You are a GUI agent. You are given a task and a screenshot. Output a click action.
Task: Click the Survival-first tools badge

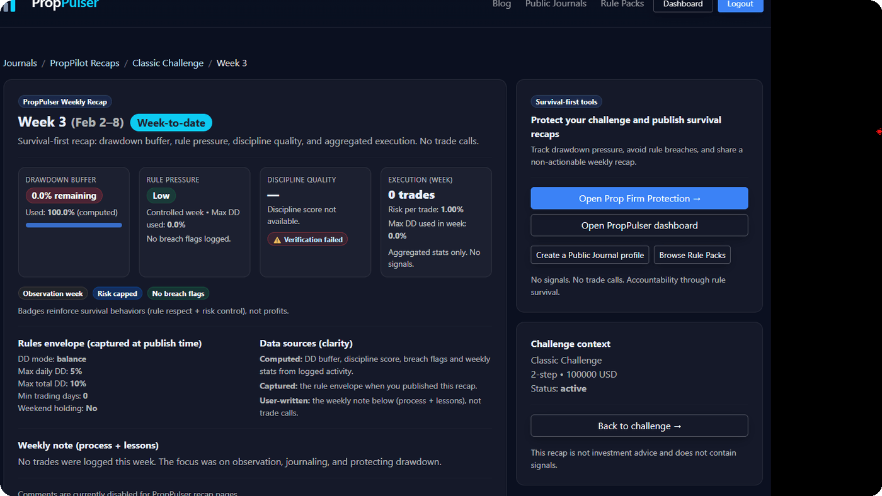pyautogui.click(x=566, y=102)
